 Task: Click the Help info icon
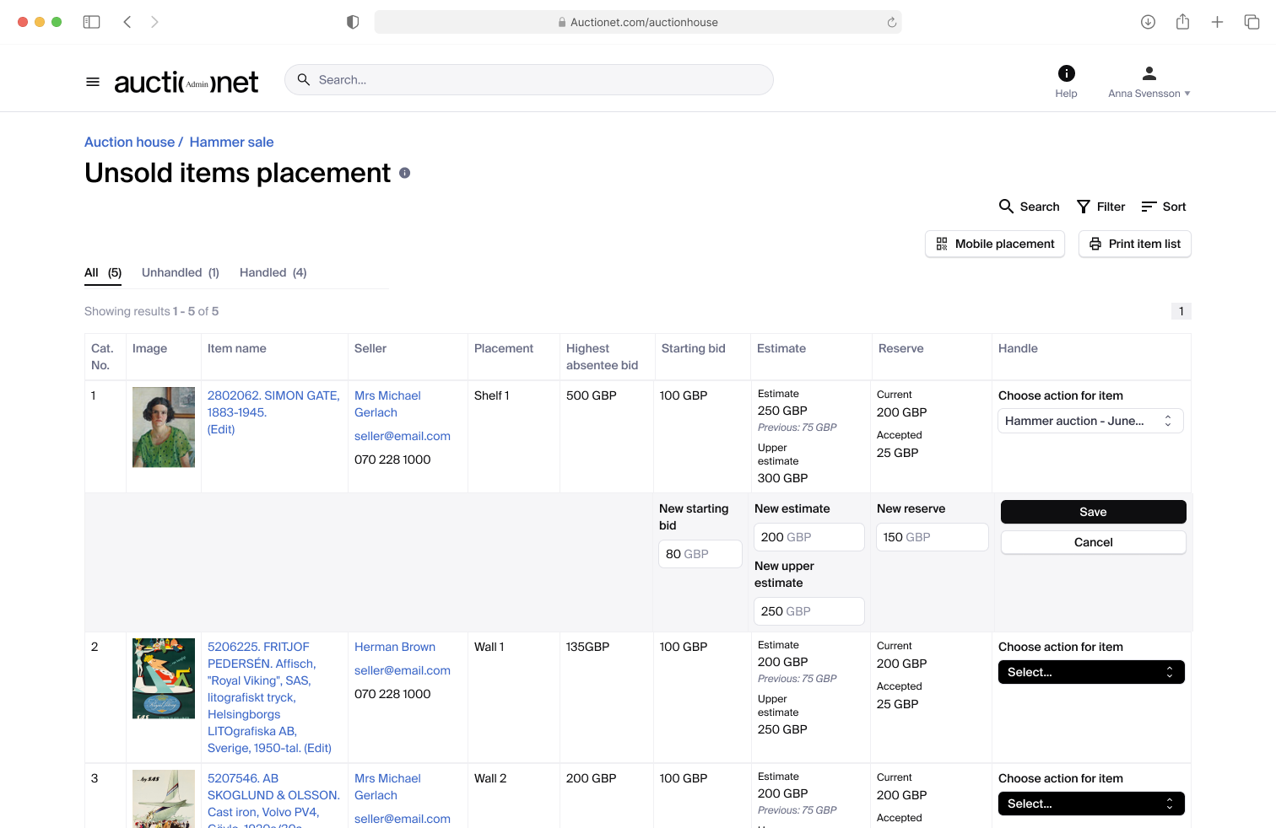coord(1066,73)
